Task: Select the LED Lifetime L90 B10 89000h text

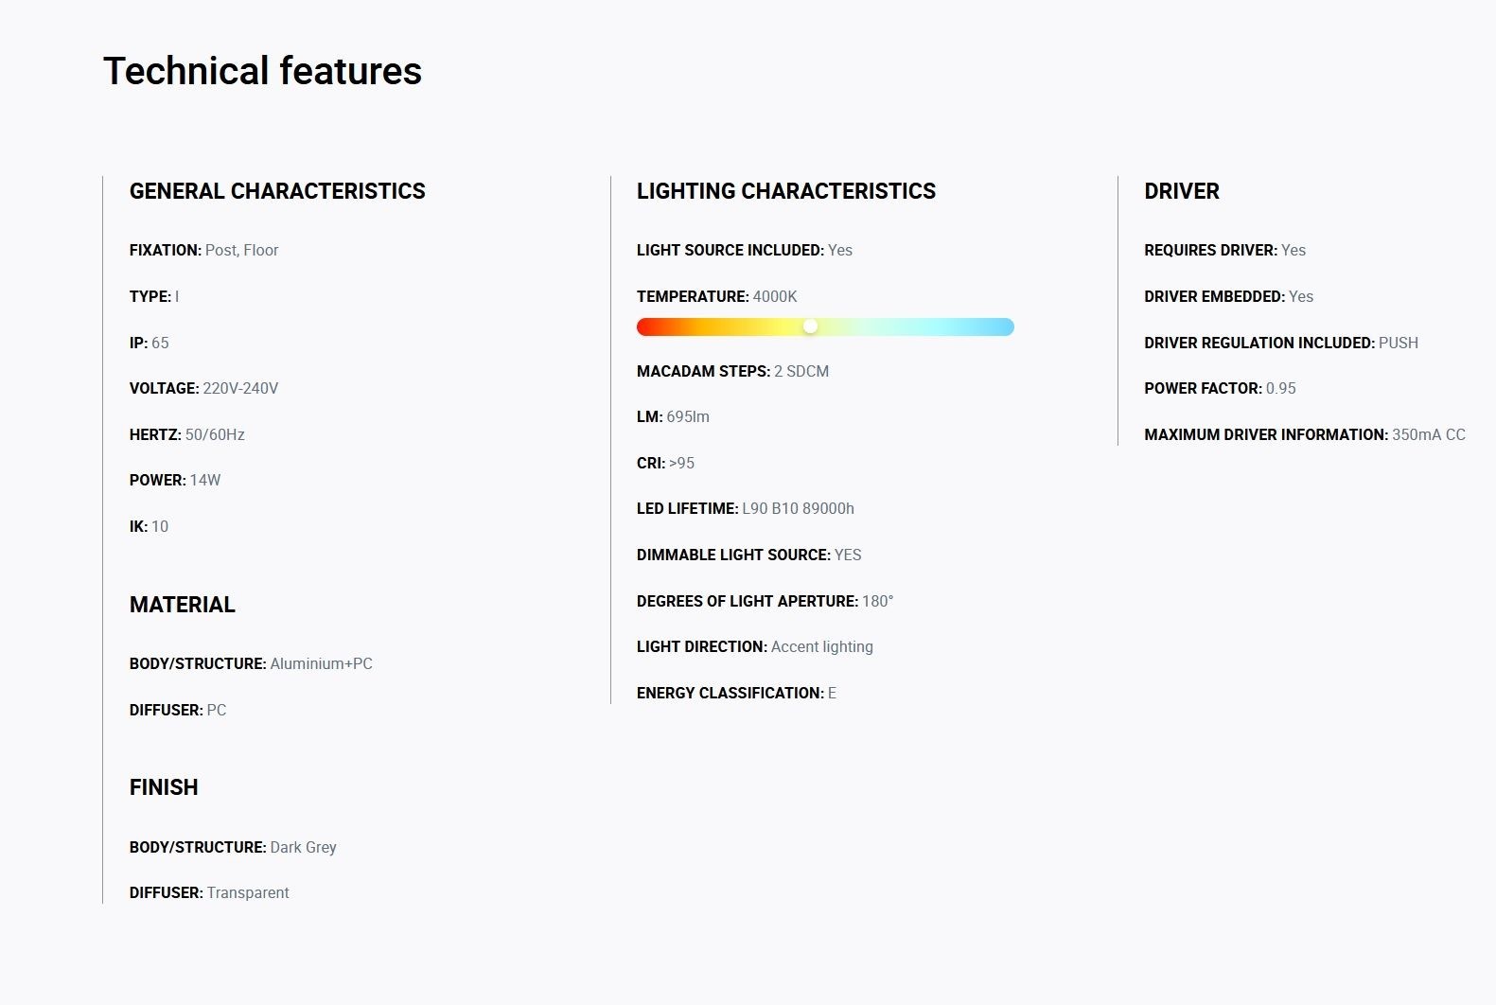Action: click(746, 508)
